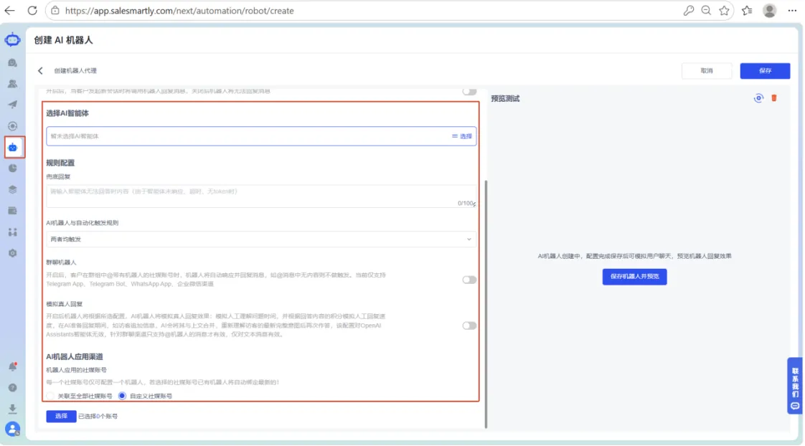This screenshot has width=805, height=446.
Task: Open the AI robot automation sidebar icon
Action: coord(13,147)
